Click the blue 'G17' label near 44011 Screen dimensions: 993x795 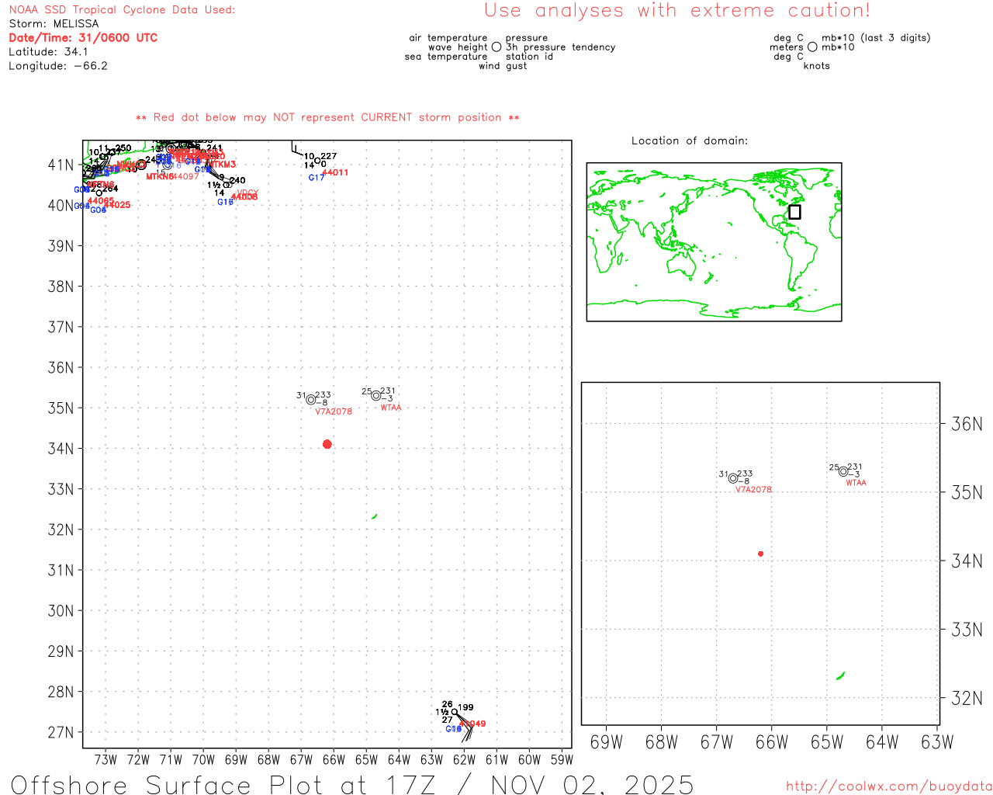317,178
